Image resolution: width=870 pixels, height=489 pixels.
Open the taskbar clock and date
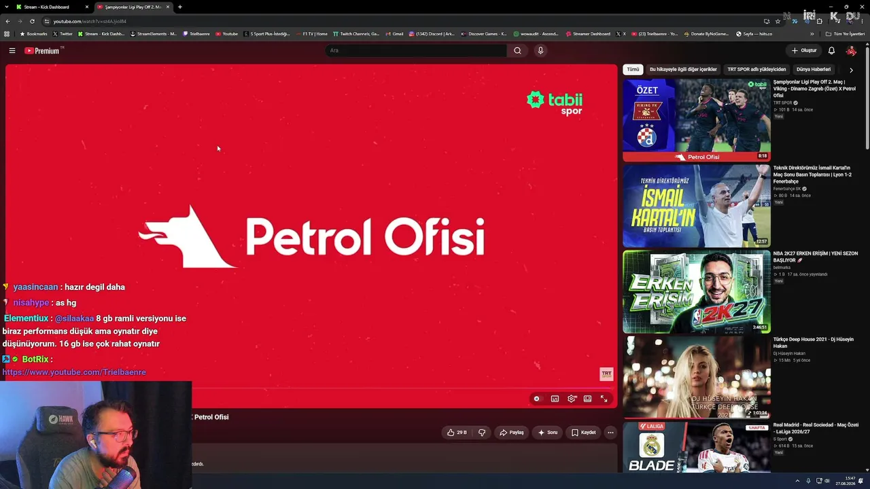click(846, 481)
